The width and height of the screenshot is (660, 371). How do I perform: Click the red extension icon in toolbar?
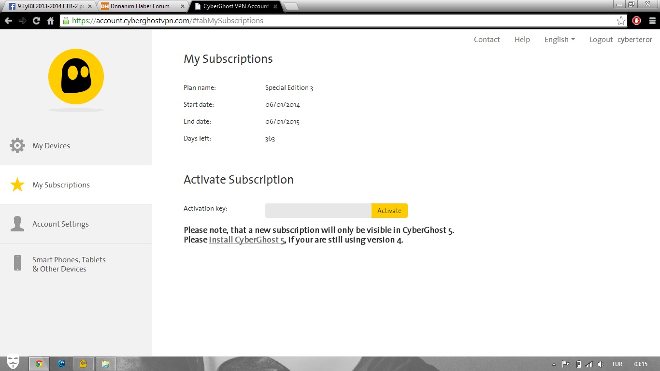click(x=636, y=21)
